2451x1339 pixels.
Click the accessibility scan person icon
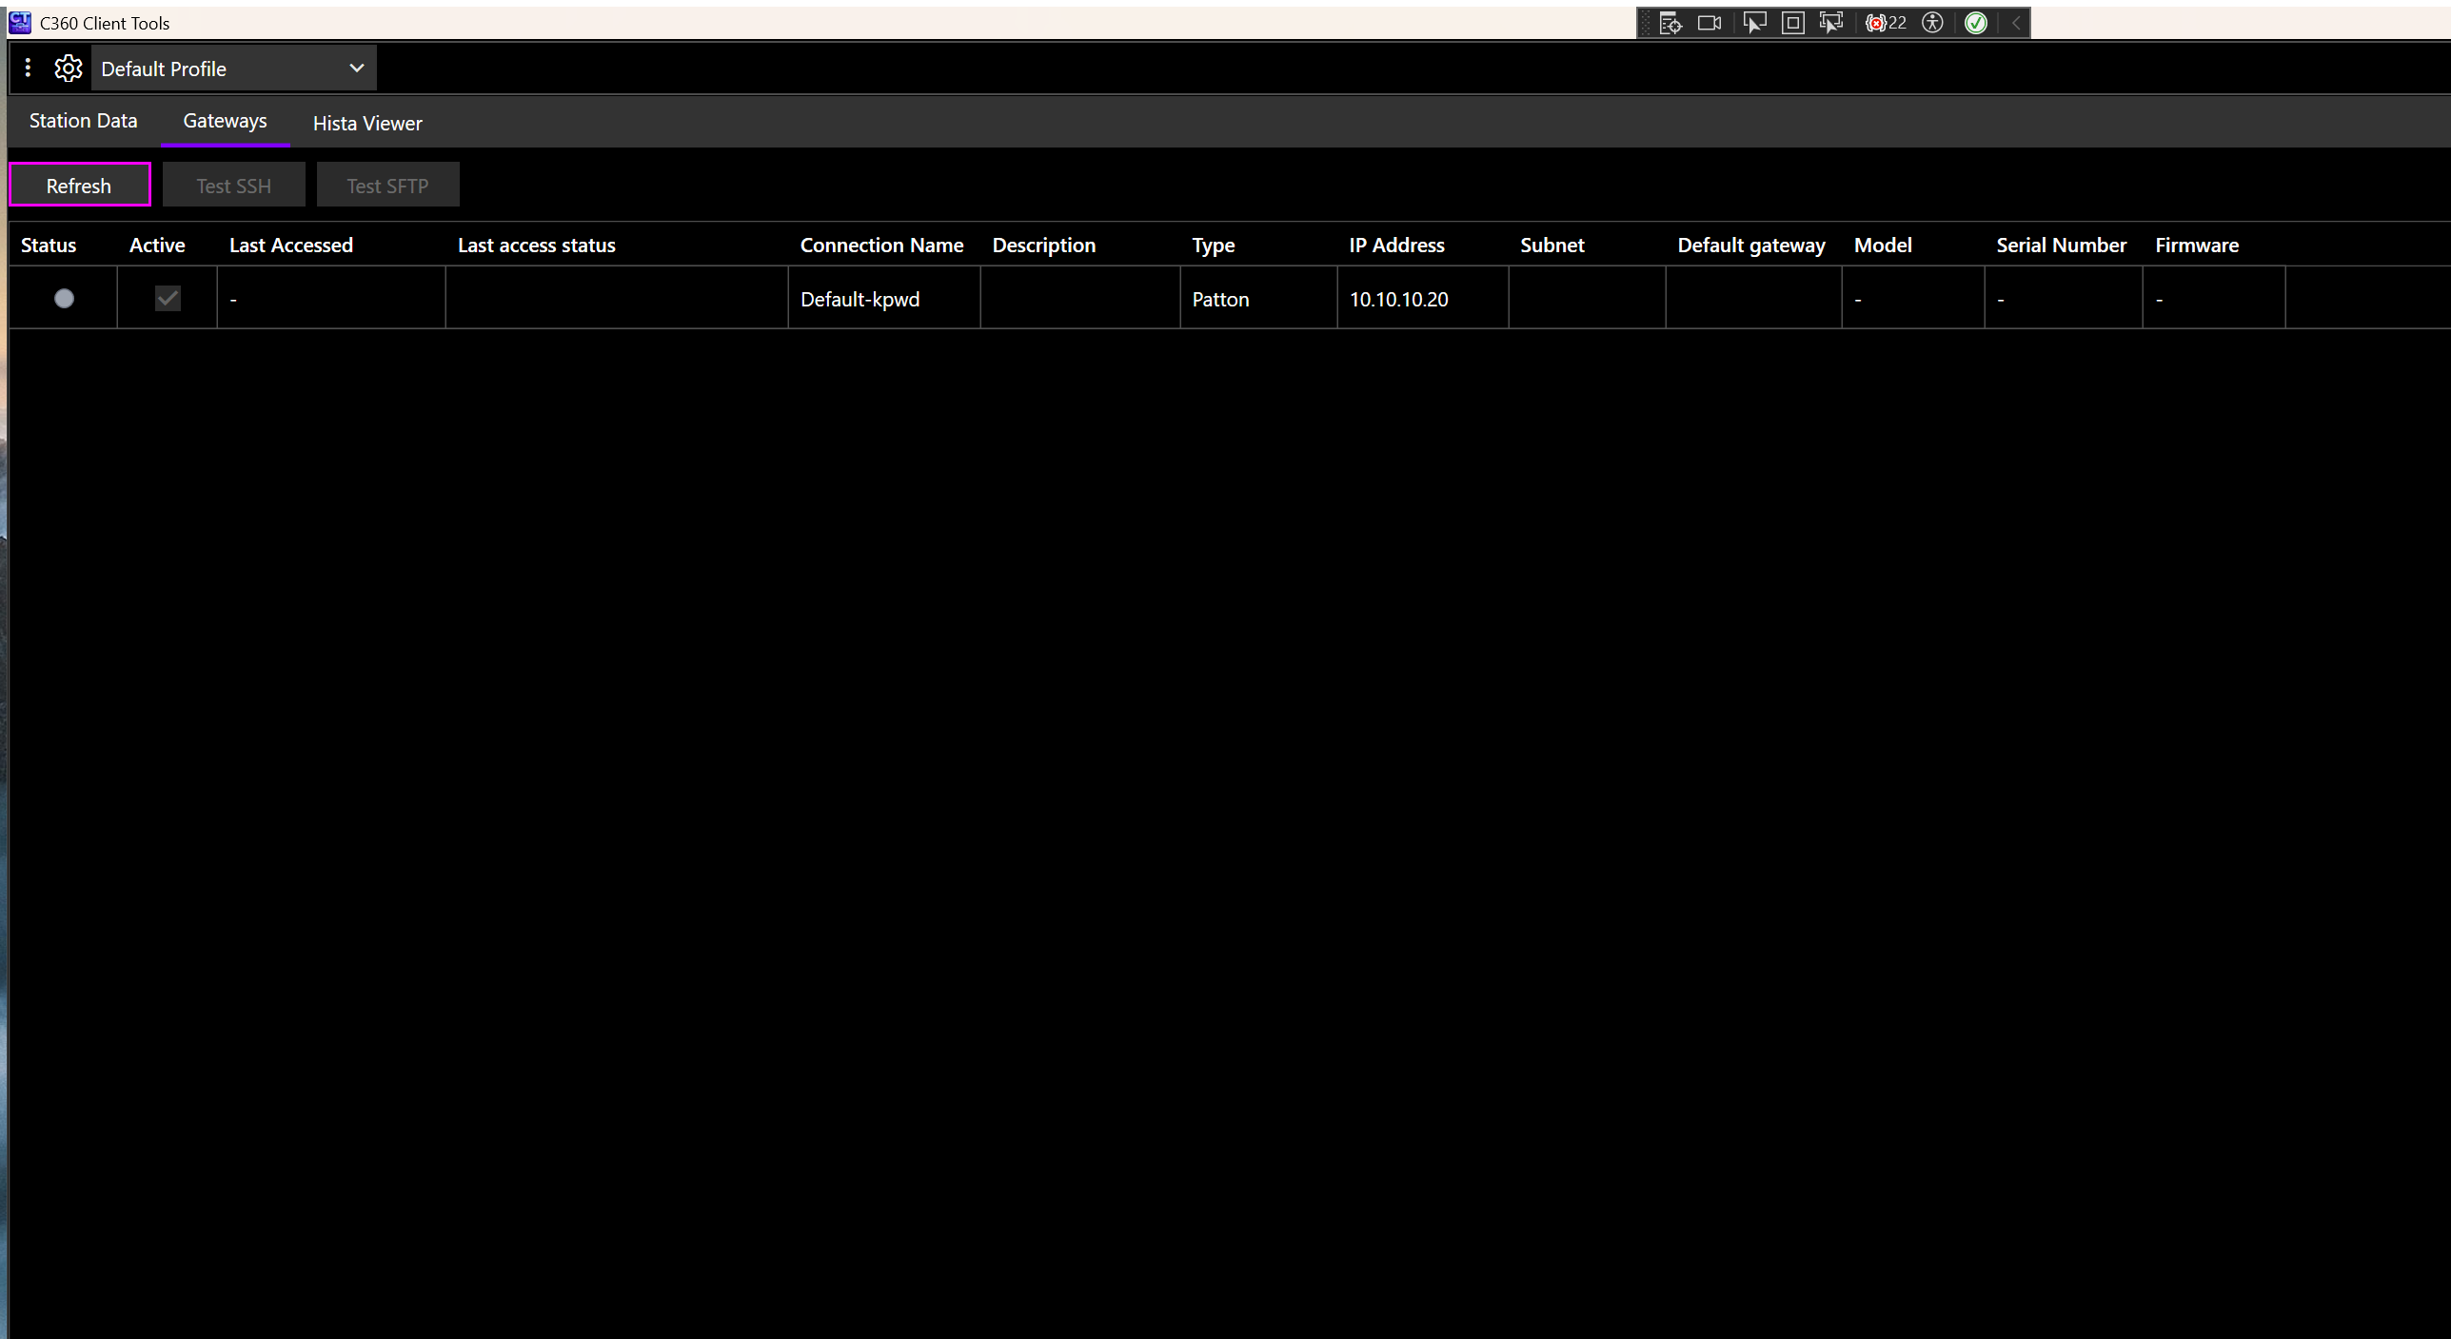tap(1932, 23)
